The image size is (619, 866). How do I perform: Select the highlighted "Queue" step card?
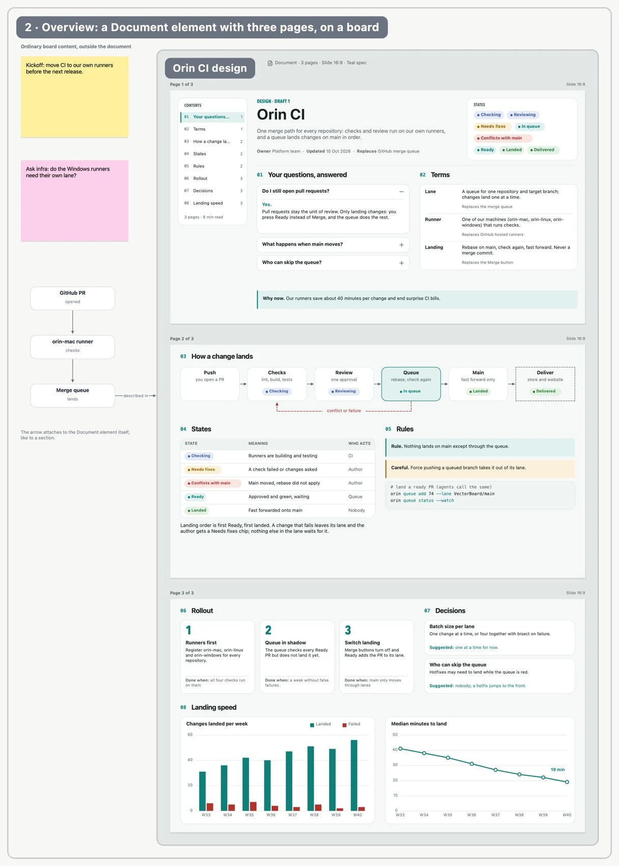(411, 384)
